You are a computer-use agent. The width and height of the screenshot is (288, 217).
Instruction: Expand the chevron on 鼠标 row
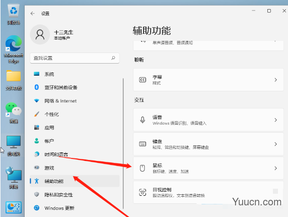coord(275,168)
